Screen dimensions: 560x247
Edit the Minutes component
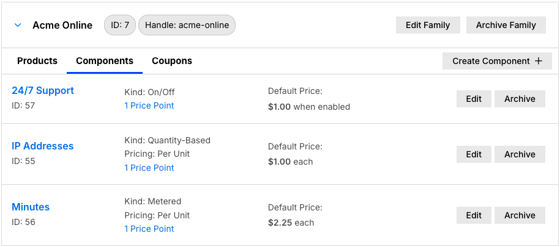[x=474, y=215]
